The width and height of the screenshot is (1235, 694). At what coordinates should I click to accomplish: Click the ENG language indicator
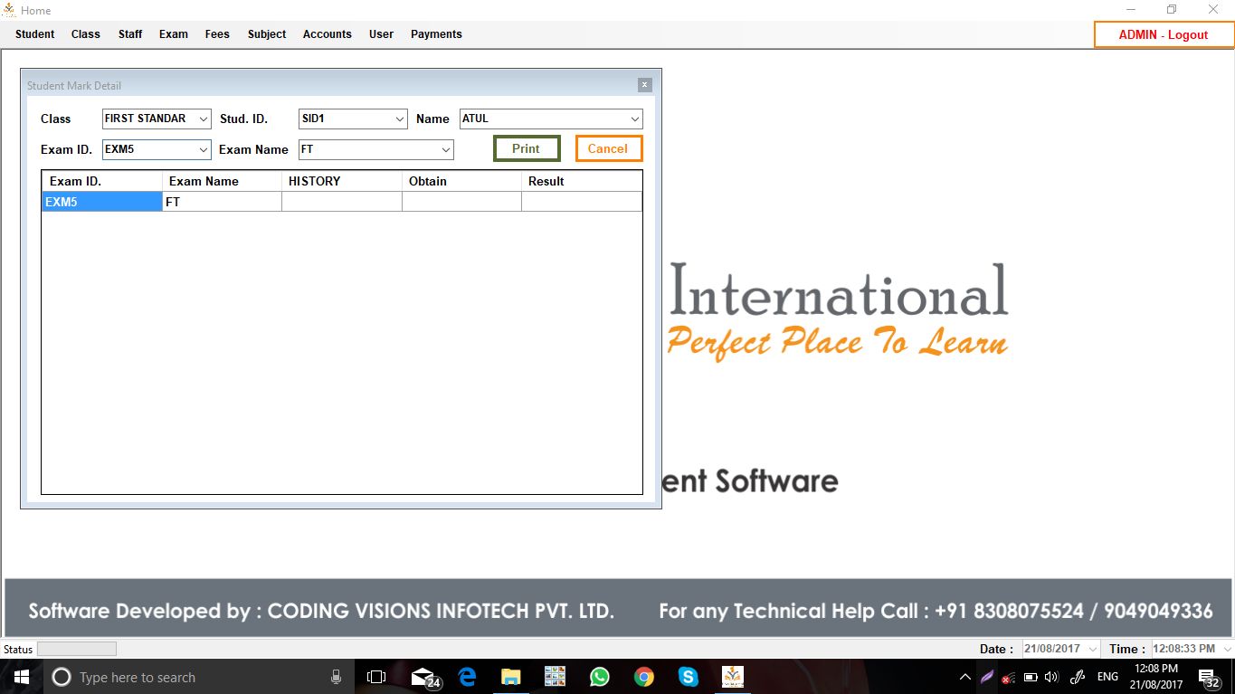pyautogui.click(x=1107, y=677)
